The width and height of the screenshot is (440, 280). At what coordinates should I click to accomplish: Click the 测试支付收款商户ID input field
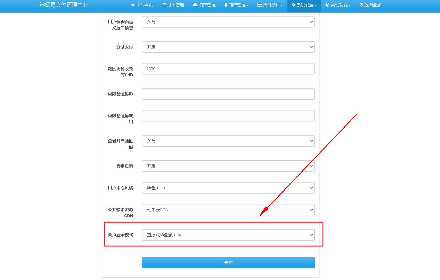click(228, 69)
